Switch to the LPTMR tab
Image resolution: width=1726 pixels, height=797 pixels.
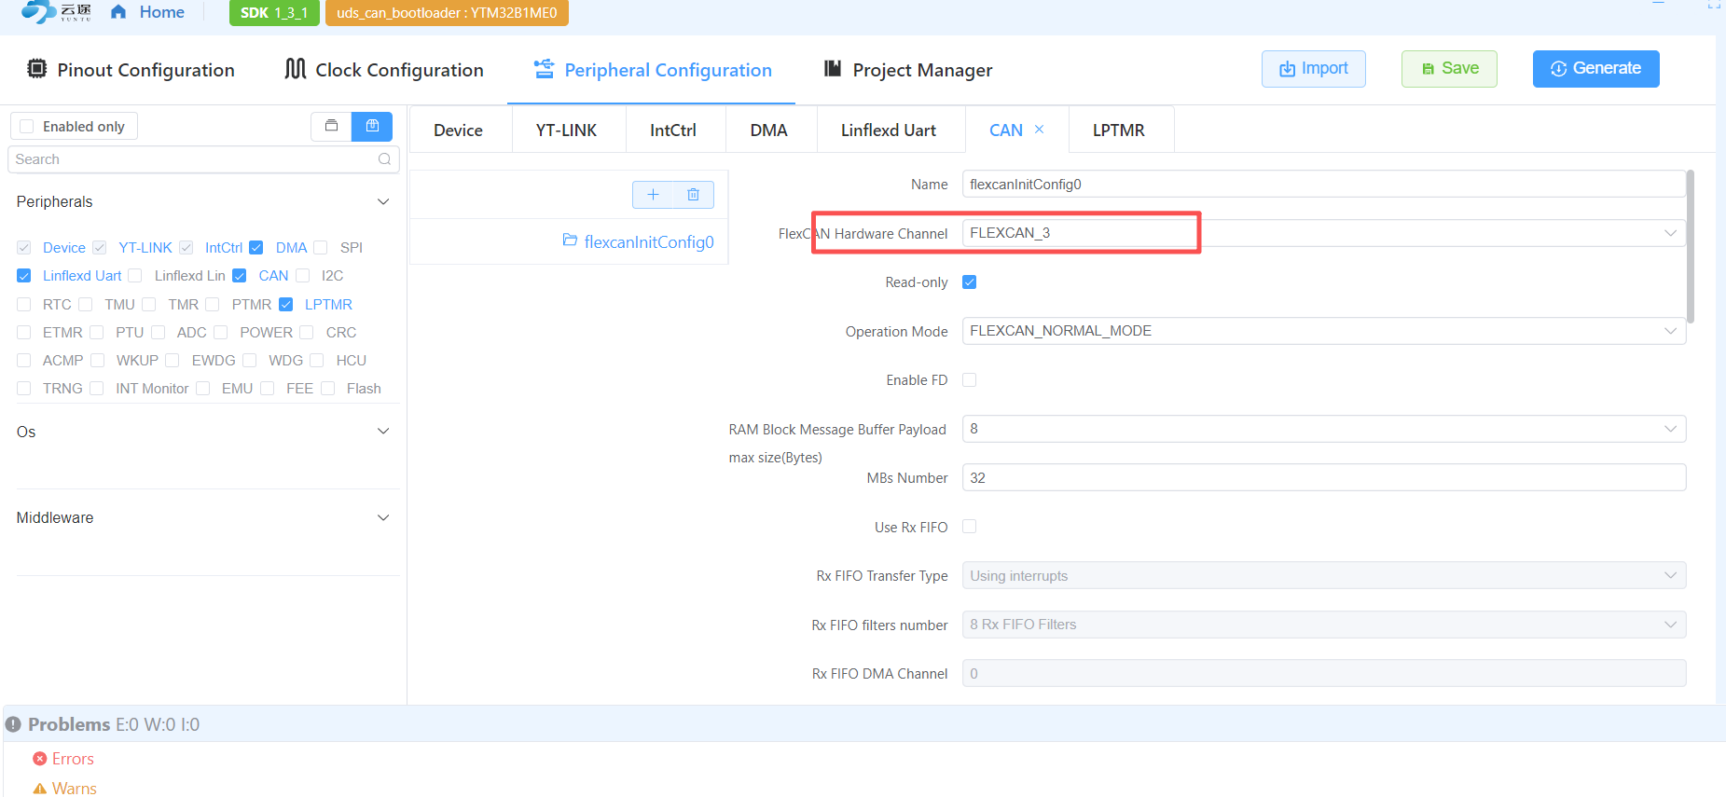tap(1118, 131)
